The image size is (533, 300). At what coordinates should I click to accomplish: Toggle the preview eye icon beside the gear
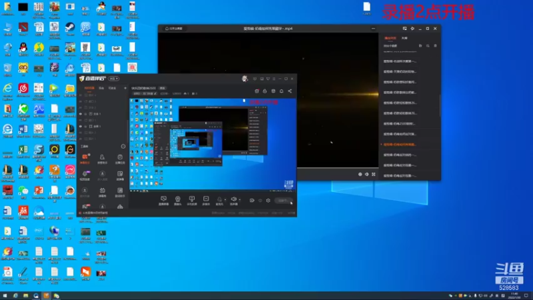261,201
